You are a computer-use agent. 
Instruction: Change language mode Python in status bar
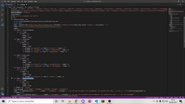point(176,98)
